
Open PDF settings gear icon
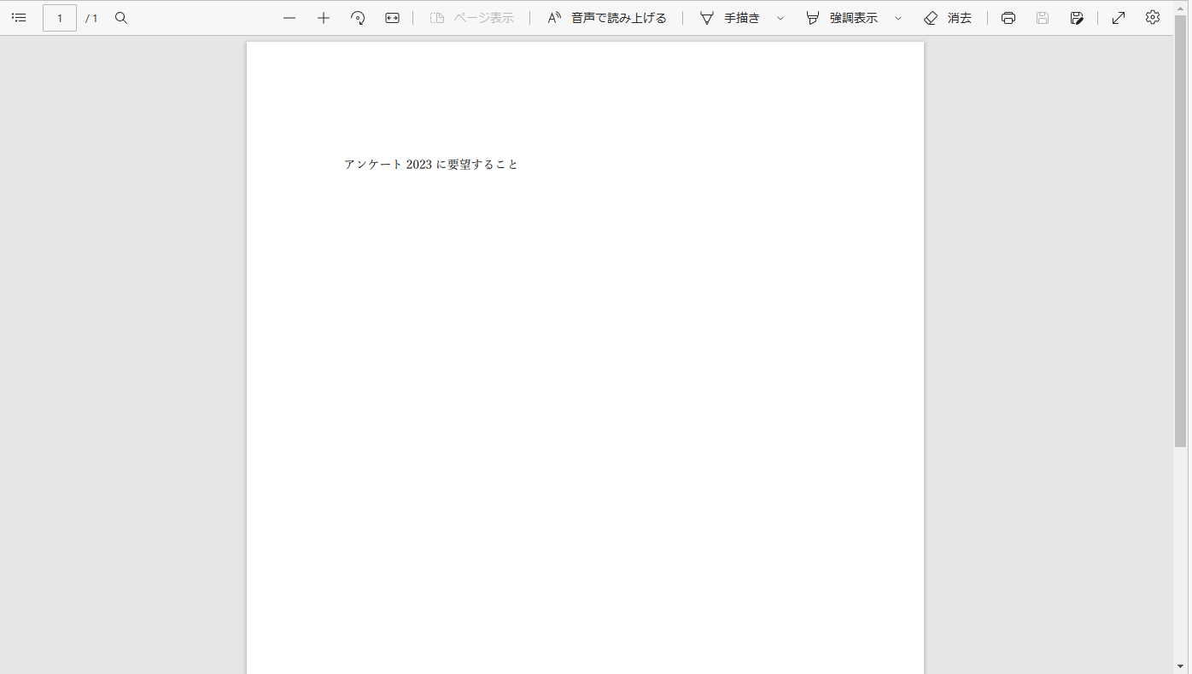point(1153,18)
